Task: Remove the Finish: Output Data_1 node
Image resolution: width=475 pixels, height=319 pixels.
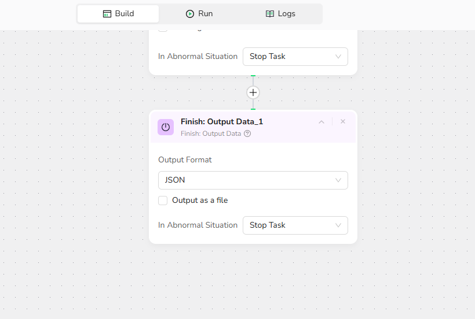Action: point(343,121)
